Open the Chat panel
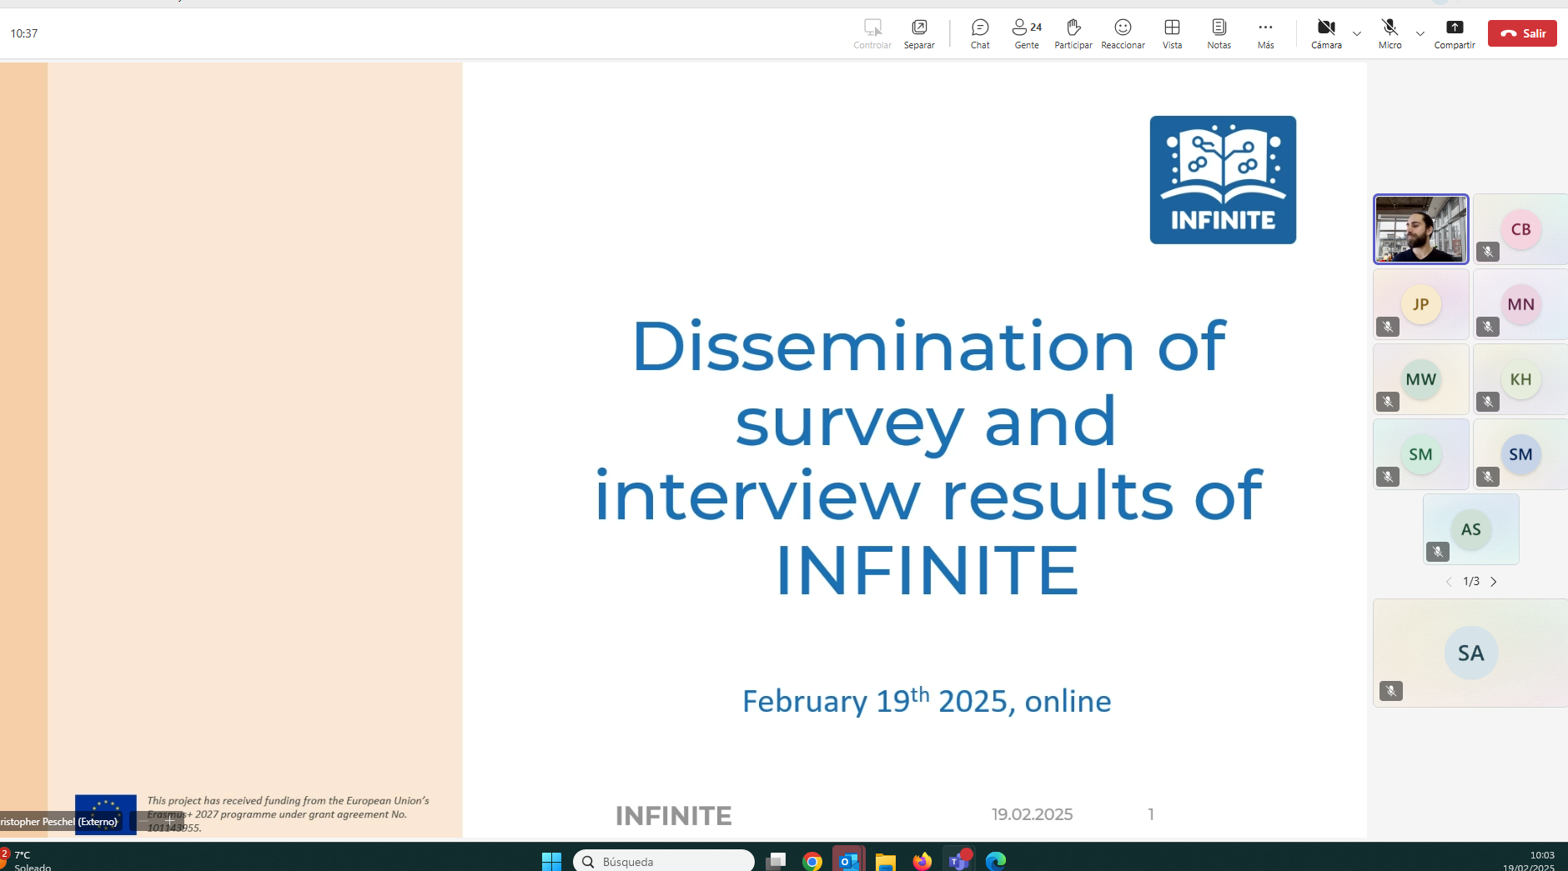This screenshot has width=1568, height=871. tap(980, 33)
